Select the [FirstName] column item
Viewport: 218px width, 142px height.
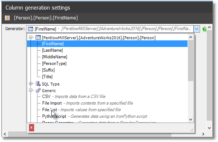(x=53, y=44)
